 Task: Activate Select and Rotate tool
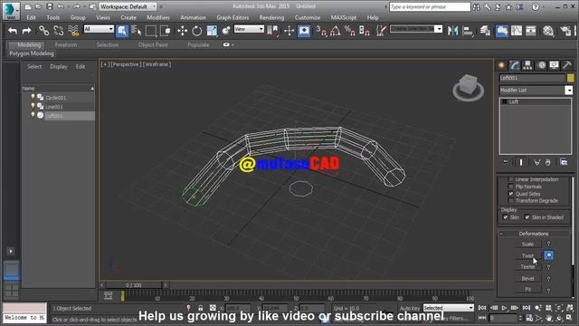[x=197, y=31]
